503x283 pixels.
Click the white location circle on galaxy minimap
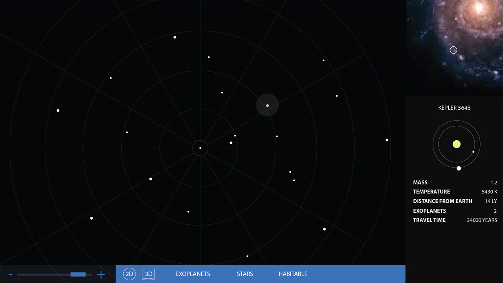coord(453,50)
